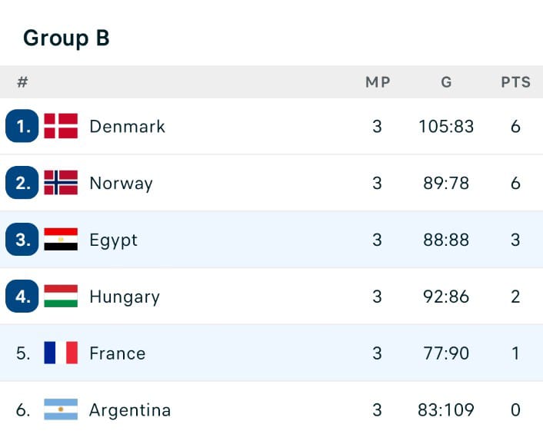Screen dimensions: 543x434
Task: Click the Norway flag icon
Action: pyautogui.click(x=61, y=183)
